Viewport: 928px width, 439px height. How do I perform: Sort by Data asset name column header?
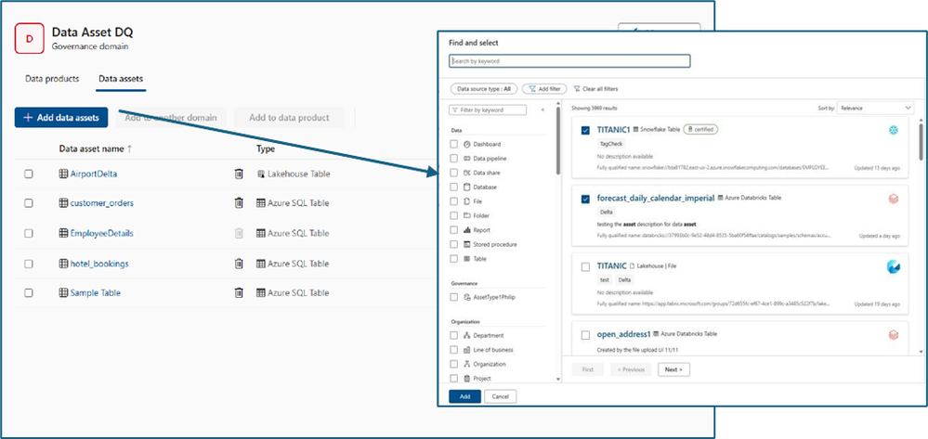[x=96, y=149]
